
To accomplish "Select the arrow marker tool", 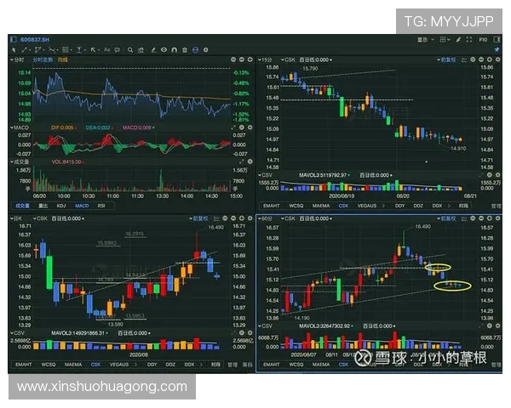I will 93,50.
